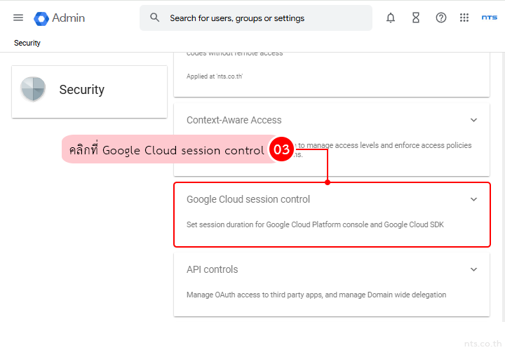Click the NTS account logo

point(490,18)
